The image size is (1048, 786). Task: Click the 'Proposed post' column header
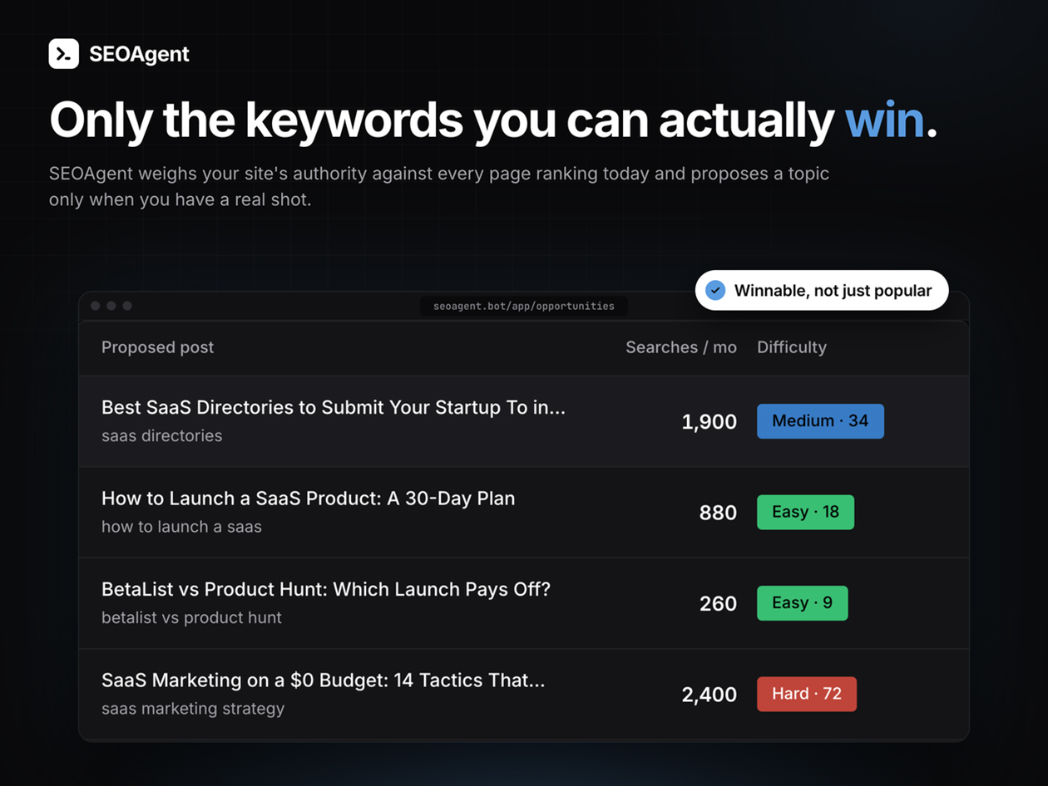tap(157, 347)
